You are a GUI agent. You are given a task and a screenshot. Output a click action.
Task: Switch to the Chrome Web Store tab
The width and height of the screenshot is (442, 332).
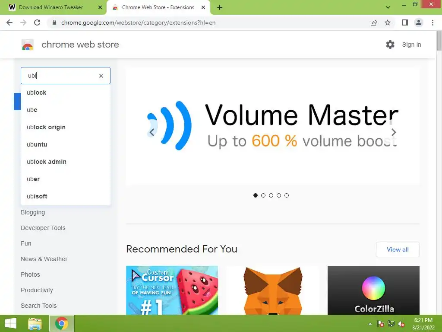(158, 7)
